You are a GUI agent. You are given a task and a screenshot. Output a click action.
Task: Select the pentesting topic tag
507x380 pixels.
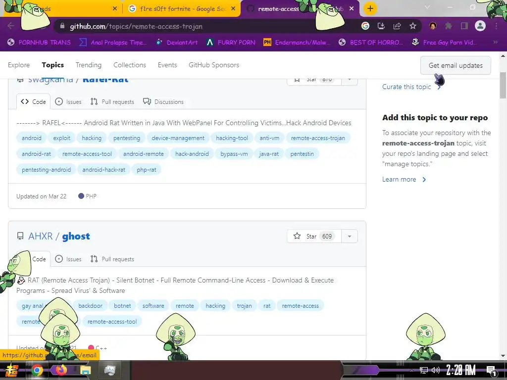pyautogui.click(x=127, y=138)
